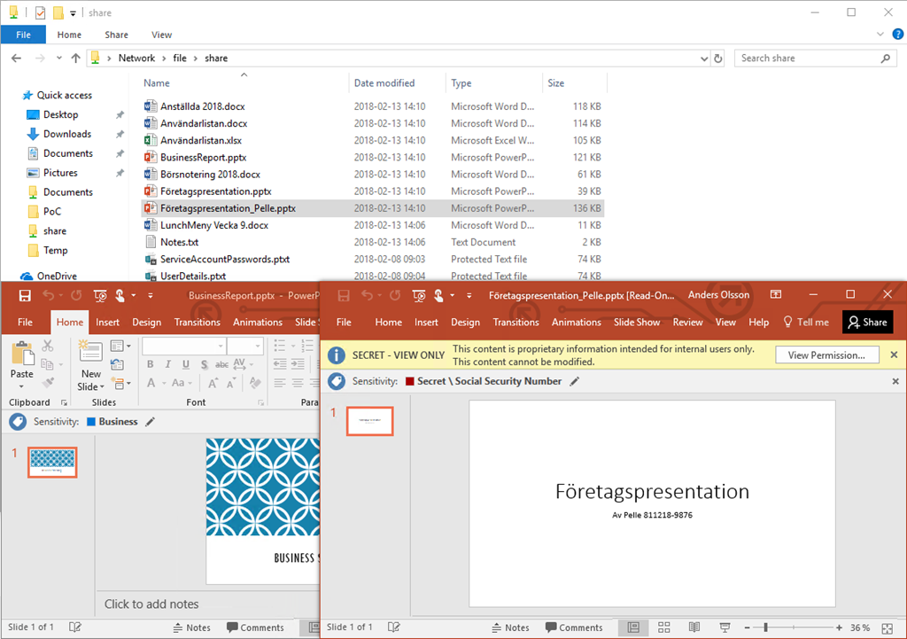Screen dimensions: 907x639
Task: Expand the address bar path dropdown
Action: click(x=705, y=58)
